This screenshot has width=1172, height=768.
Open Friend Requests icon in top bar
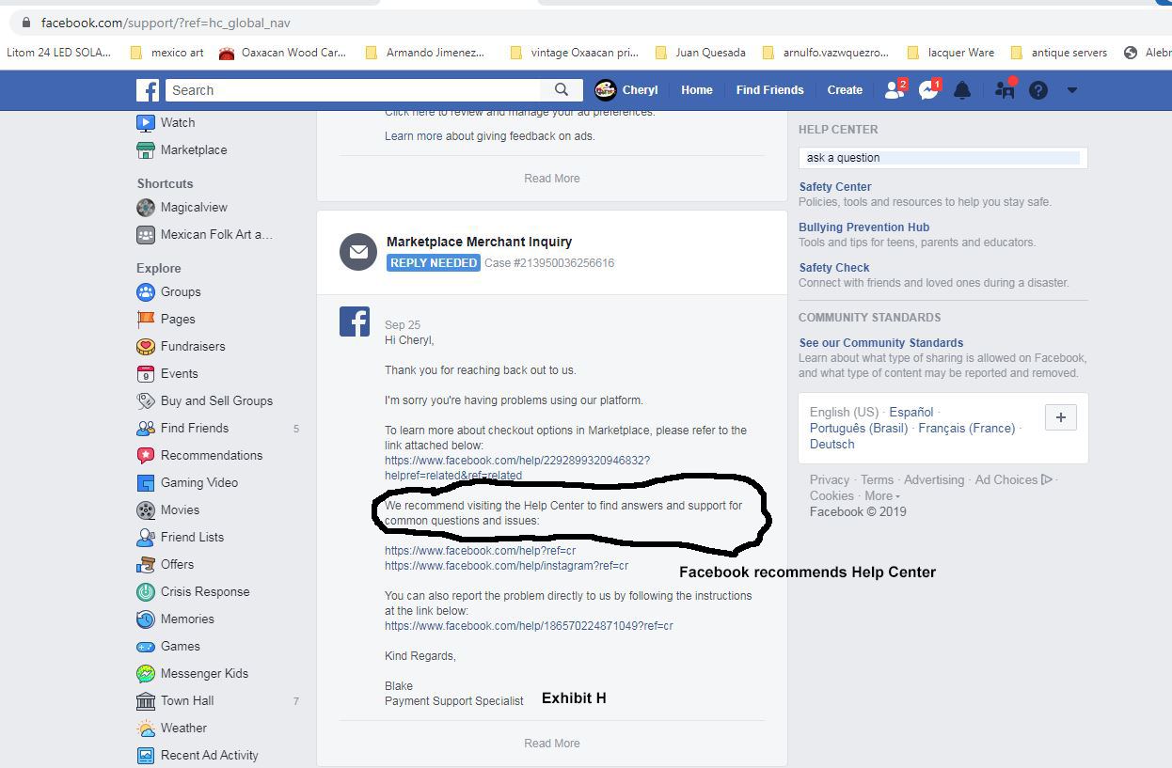[x=894, y=90]
